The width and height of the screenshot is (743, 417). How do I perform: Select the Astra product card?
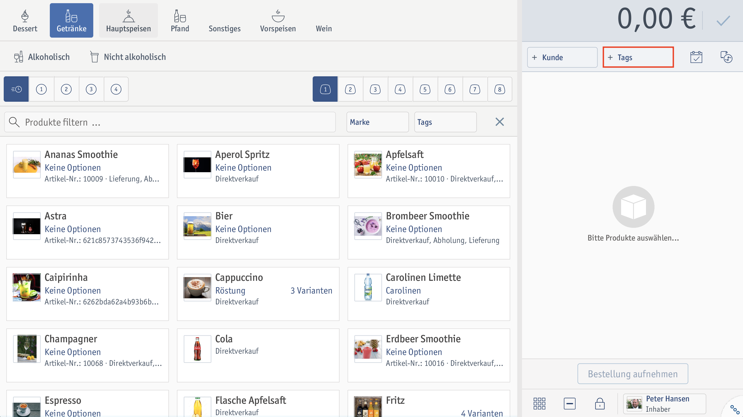[x=87, y=232]
